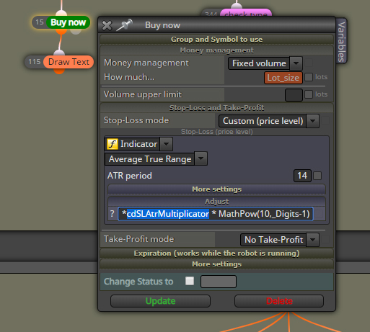The height and width of the screenshot is (332, 370).
Task: Click grey output connector under Buy now block
Action: (76, 31)
